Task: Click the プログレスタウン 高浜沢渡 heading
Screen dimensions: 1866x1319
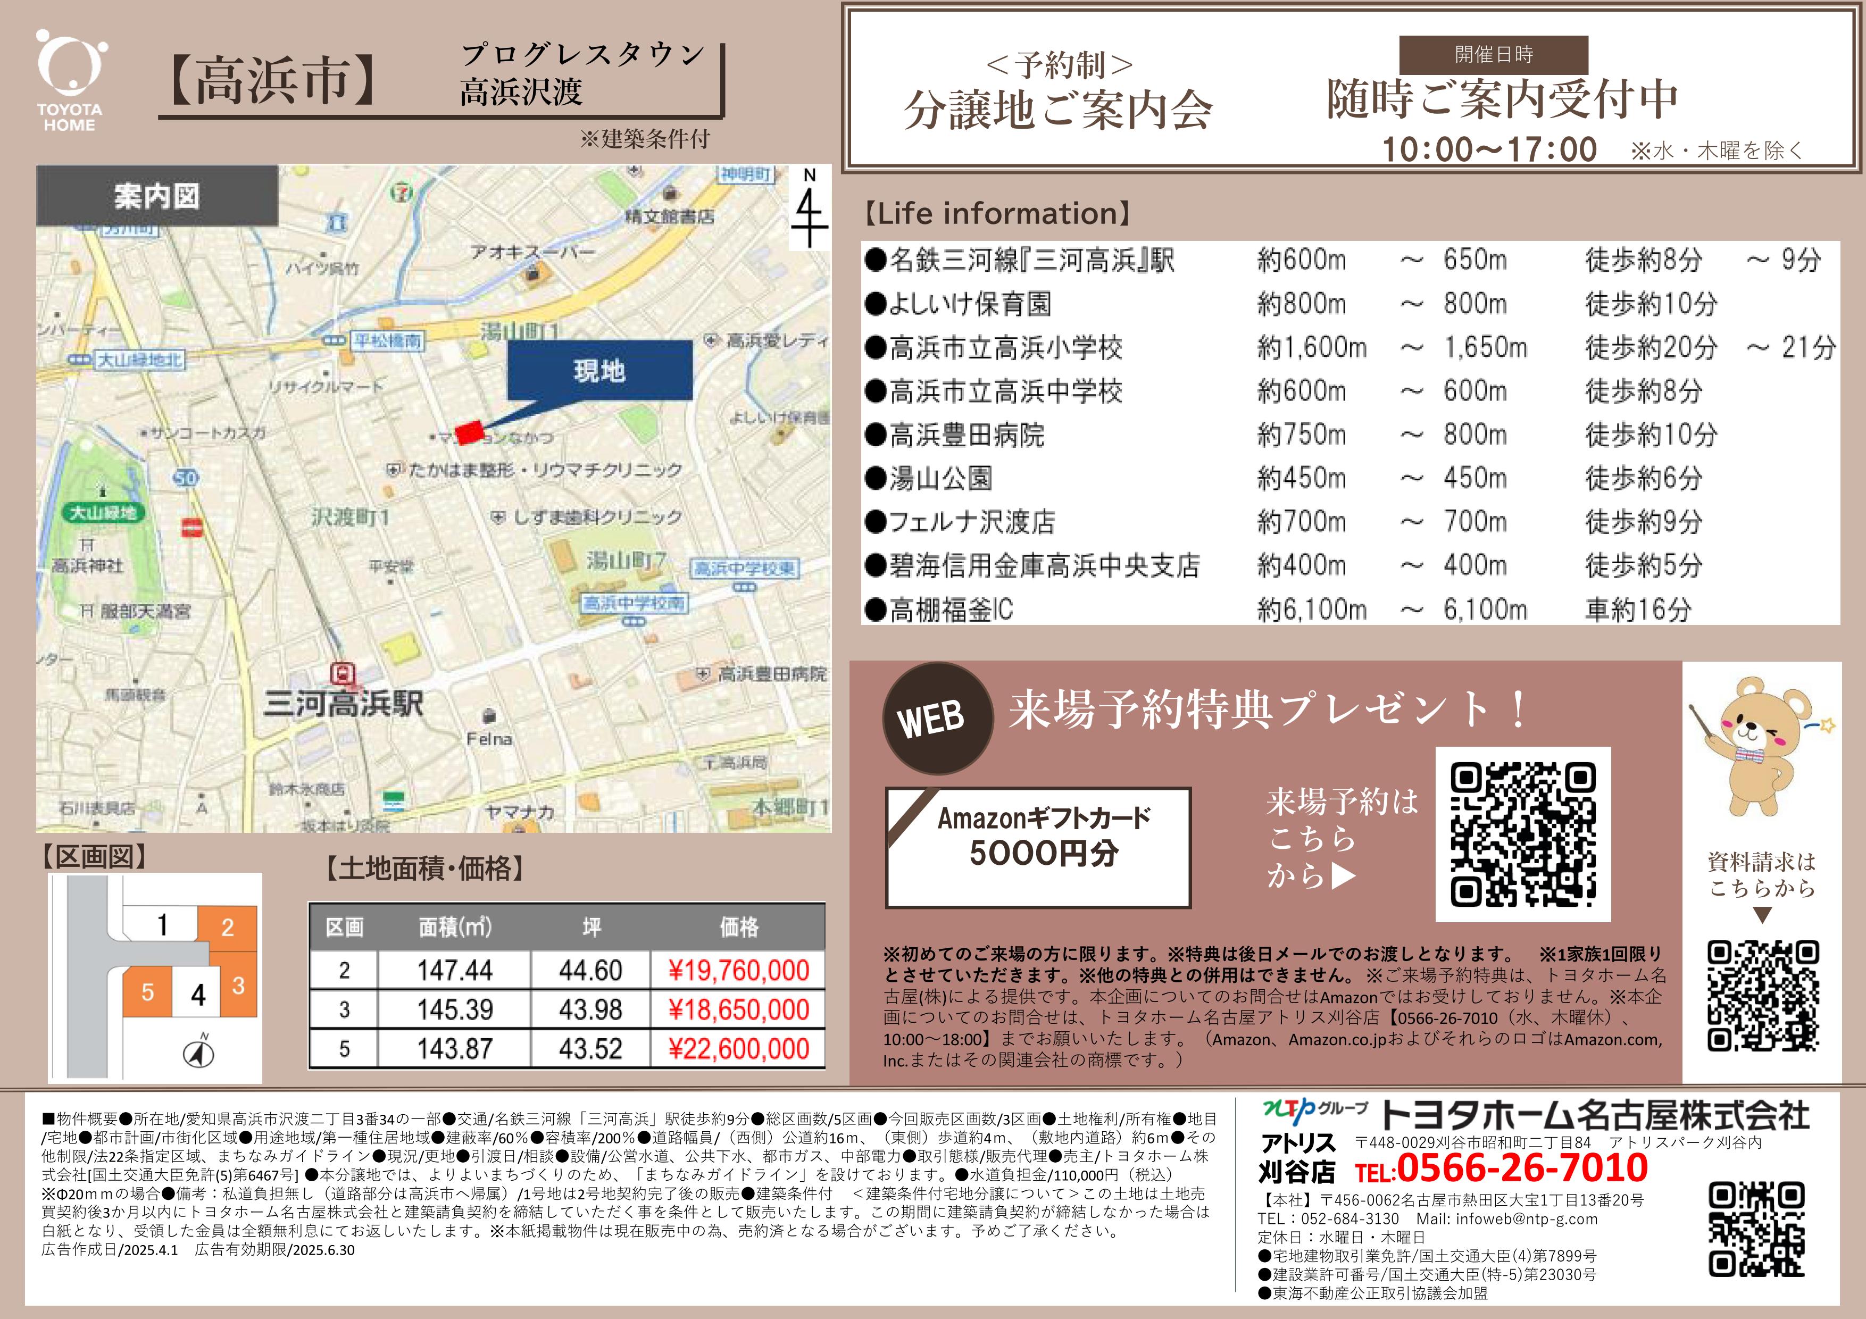Action: click(x=582, y=73)
